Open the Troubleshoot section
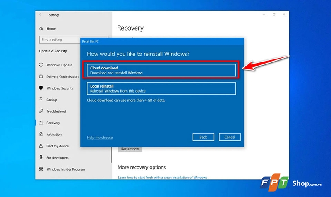 tap(56, 112)
